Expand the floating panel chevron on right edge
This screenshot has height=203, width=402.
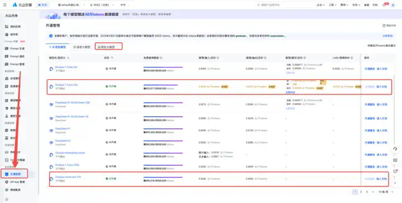click(x=395, y=183)
